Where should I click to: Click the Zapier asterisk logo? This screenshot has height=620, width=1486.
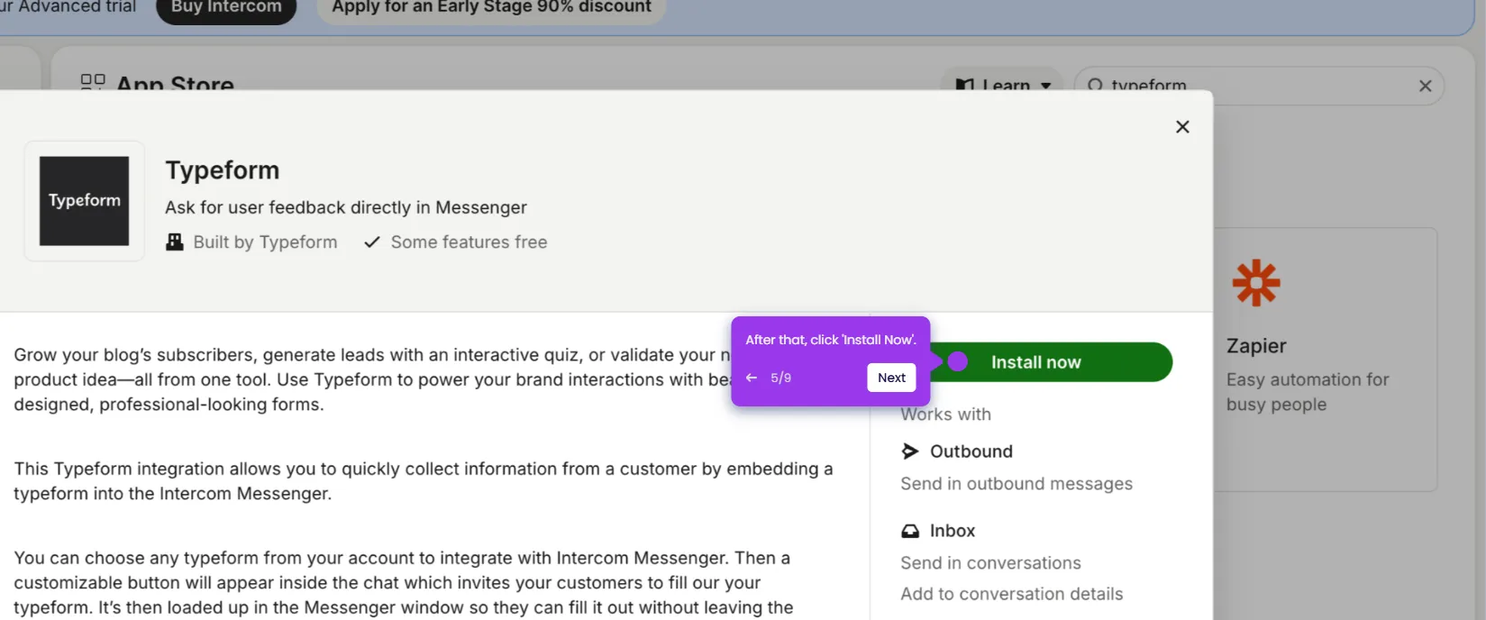coord(1256,283)
